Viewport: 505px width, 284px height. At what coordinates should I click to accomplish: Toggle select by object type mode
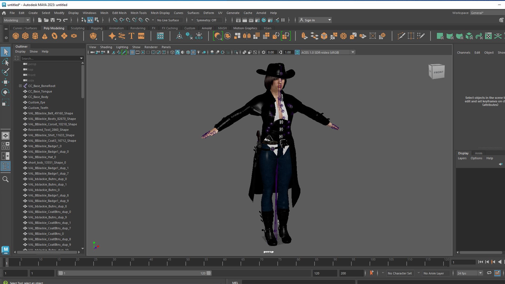(x=90, y=20)
